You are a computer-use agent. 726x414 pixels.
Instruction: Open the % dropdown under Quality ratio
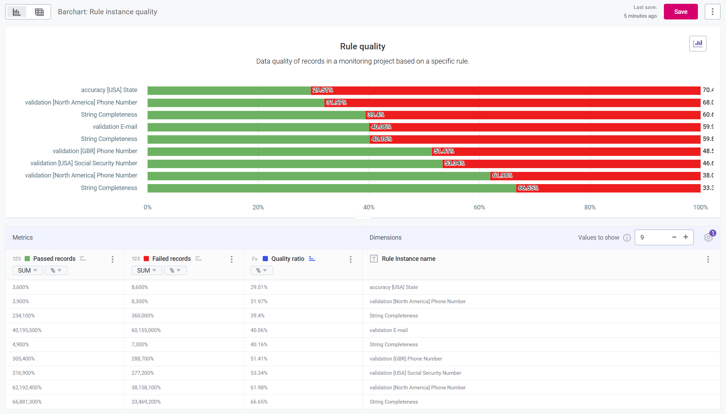tap(261, 270)
